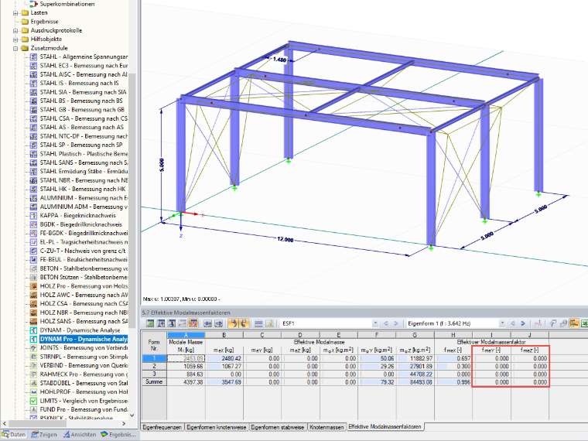Click HOLZ Pro module icon
This screenshot has height=441, width=588.
click(x=34, y=286)
